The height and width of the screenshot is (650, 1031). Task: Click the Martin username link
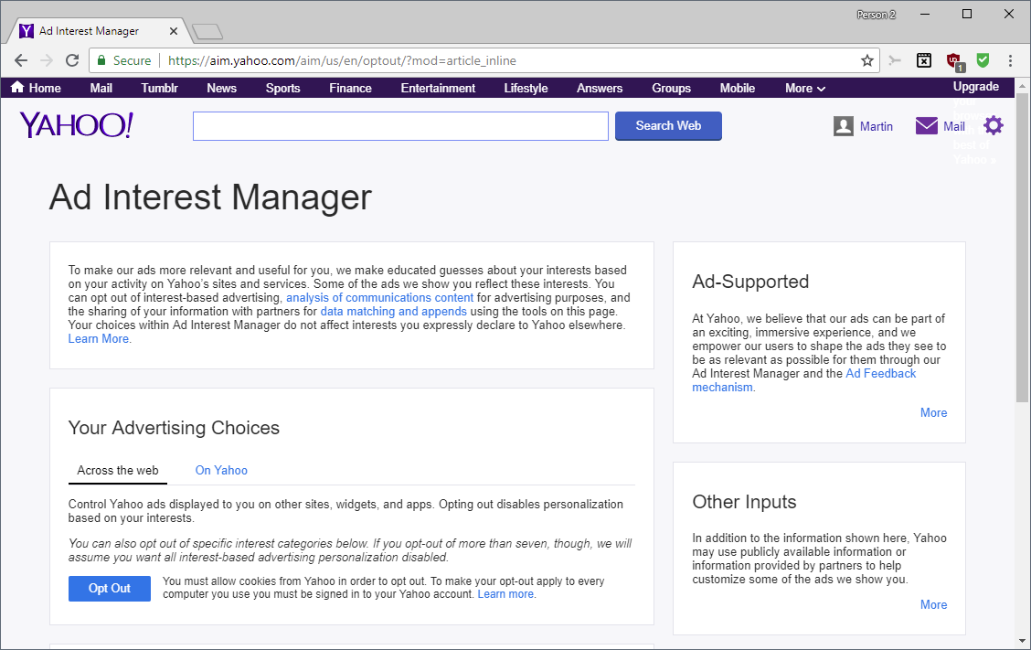click(x=876, y=126)
